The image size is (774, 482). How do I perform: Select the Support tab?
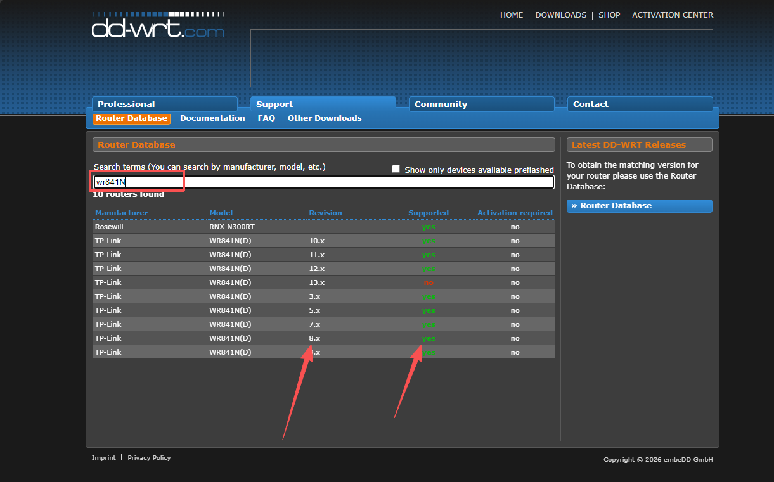click(323, 104)
